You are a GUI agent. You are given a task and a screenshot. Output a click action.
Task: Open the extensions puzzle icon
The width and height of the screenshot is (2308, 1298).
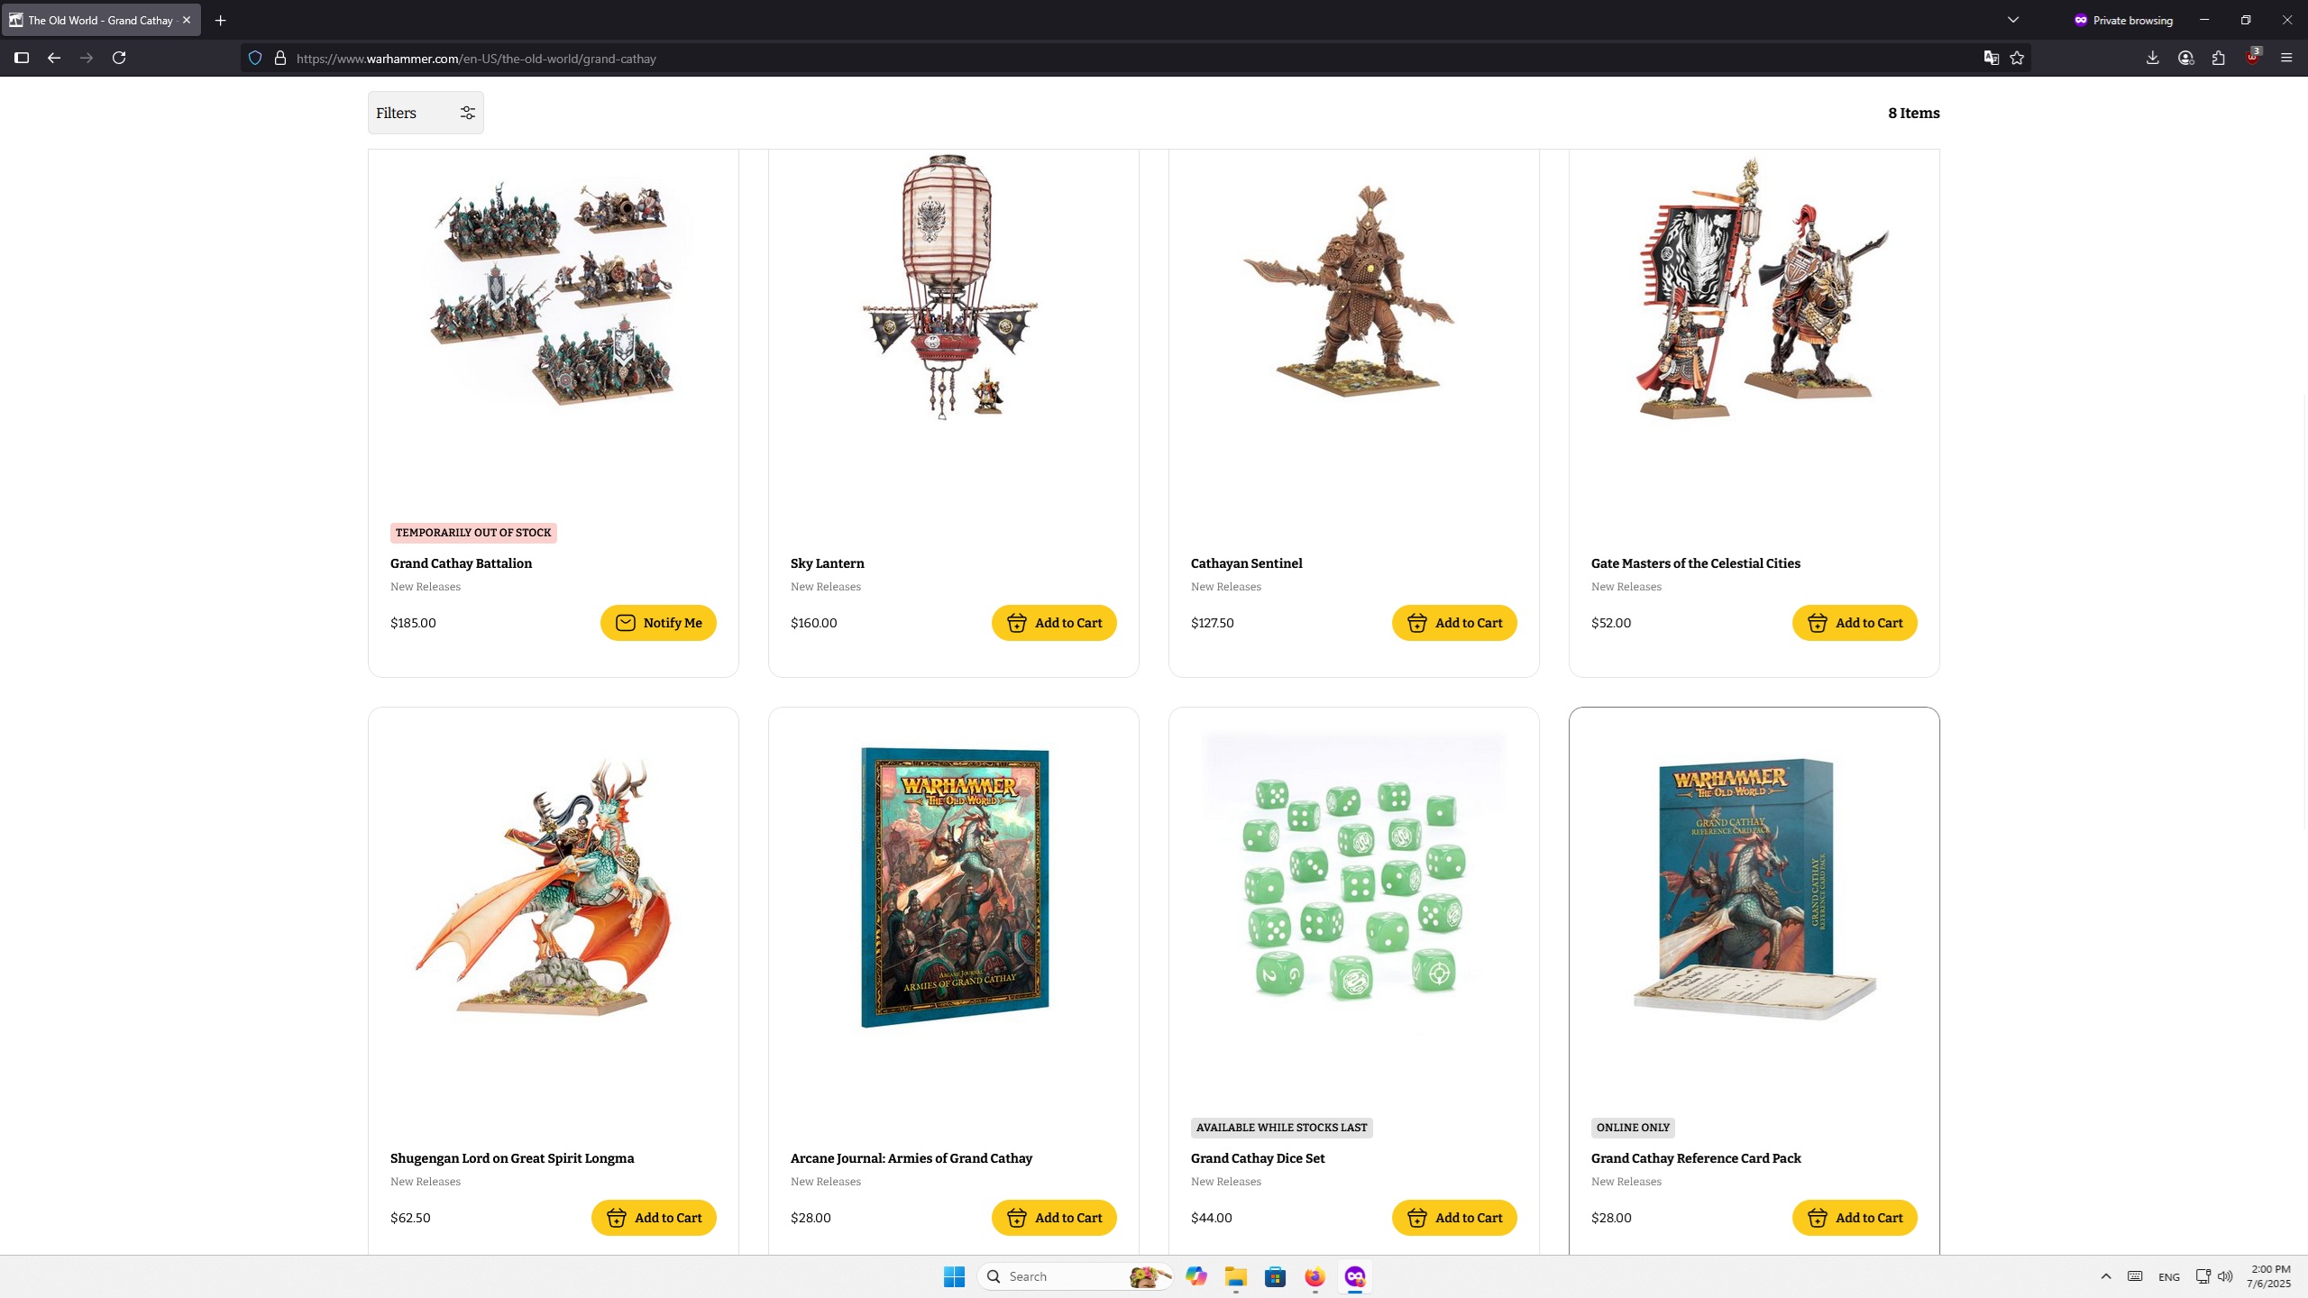pyautogui.click(x=2219, y=58)
